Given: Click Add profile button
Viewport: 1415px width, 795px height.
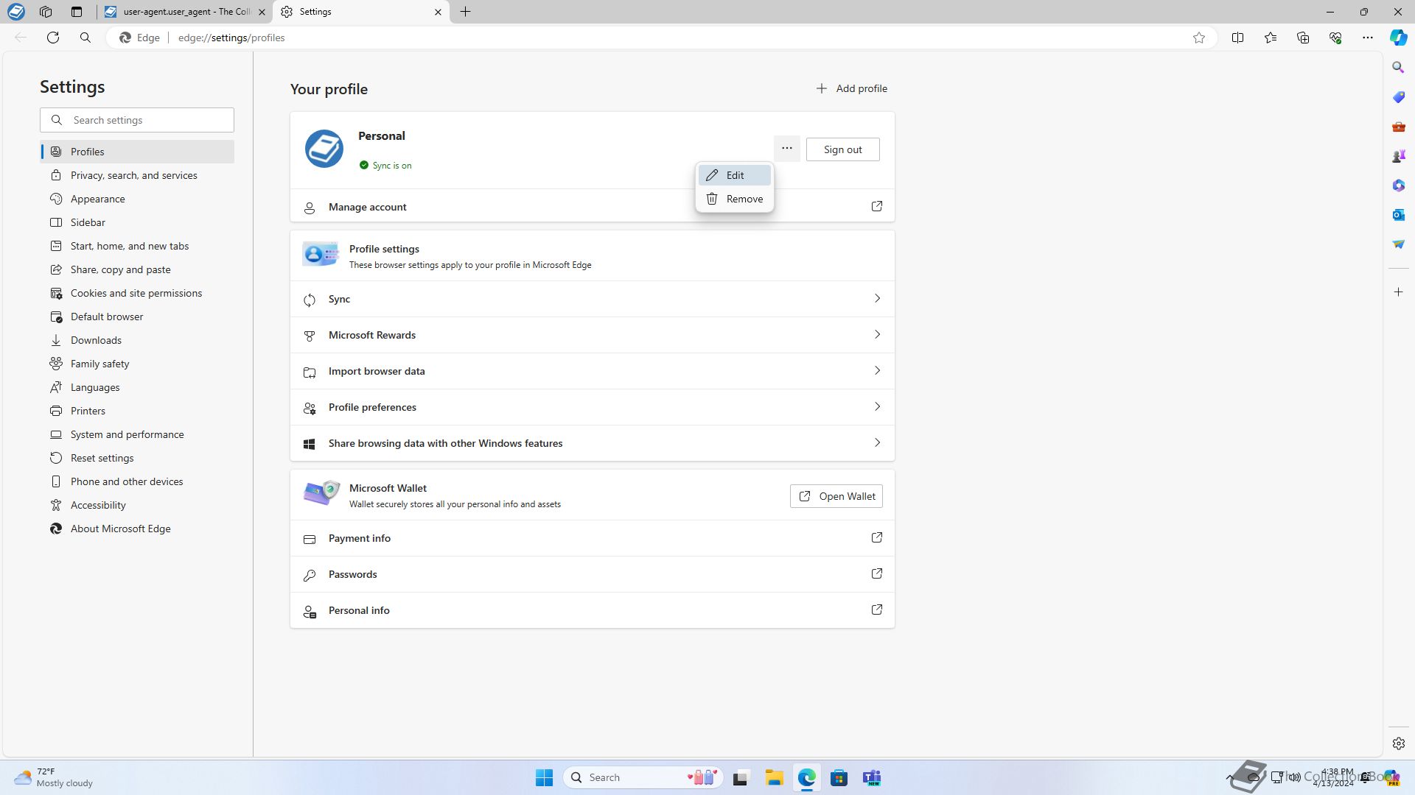Looking at the screenshot, I should point(851,88).
